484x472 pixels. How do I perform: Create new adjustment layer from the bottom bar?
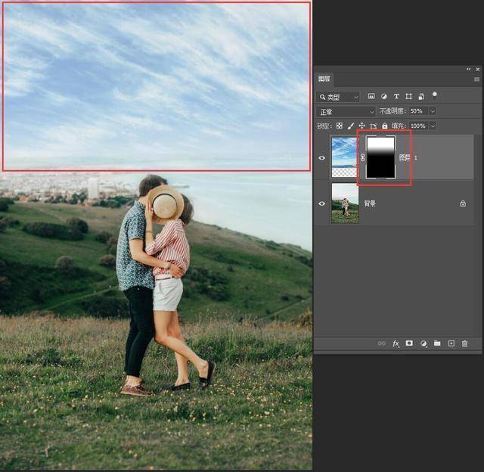tap(423, 343)
